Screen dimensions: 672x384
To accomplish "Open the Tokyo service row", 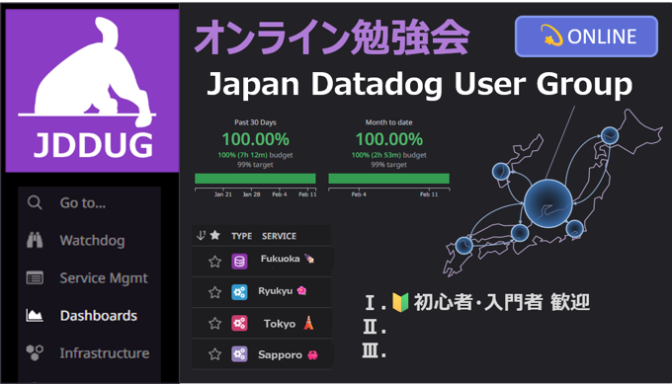I will click(262, 323).
